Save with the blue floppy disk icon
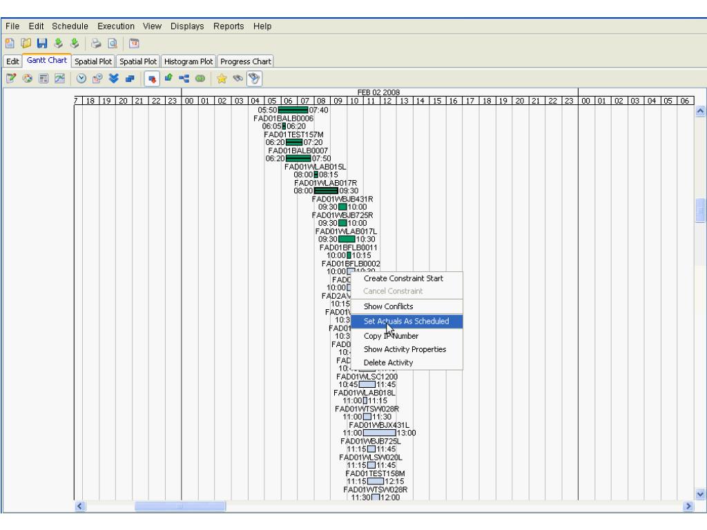The image size is (707, 530). (42, 43)
